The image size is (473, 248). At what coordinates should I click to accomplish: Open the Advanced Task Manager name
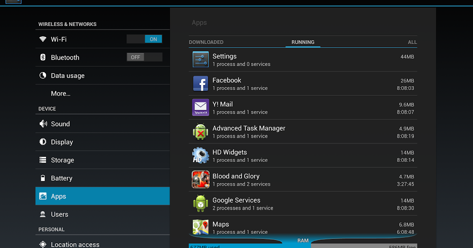pyautogui.click(x=249, y=128)
